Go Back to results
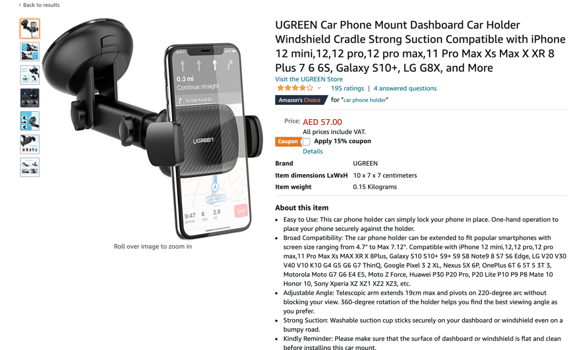This screenshot has height=350, width=575. [39, 5]
